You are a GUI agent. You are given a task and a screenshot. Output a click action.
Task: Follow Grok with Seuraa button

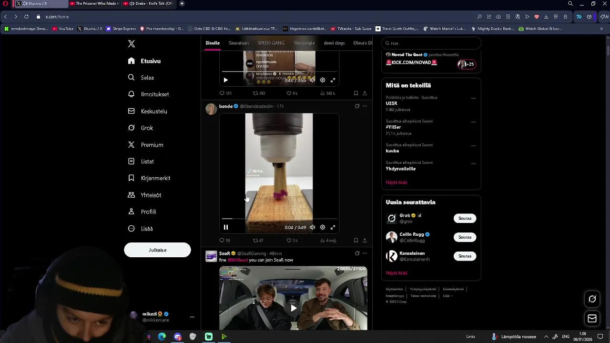465,218
